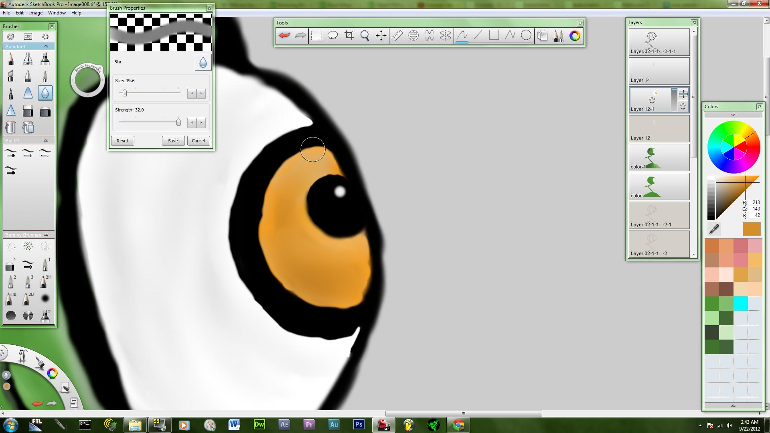This screenshot has height=433, width=770.
Task: Decrease brush Strength with left arrow
Action: tap(192, 123)
